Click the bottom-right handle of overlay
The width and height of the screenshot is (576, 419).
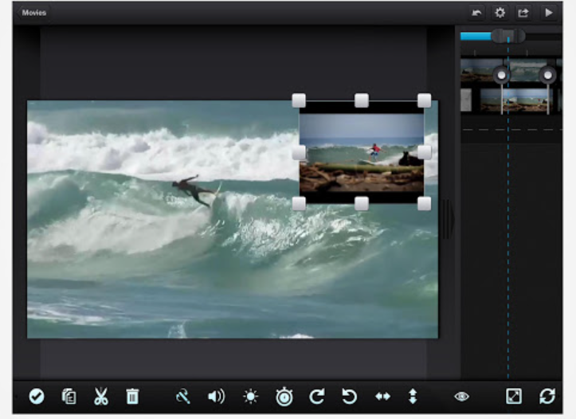point(425,204)
